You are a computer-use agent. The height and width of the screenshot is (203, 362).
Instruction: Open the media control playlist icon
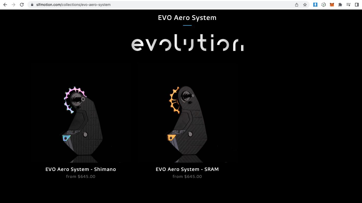coord(349,5)
